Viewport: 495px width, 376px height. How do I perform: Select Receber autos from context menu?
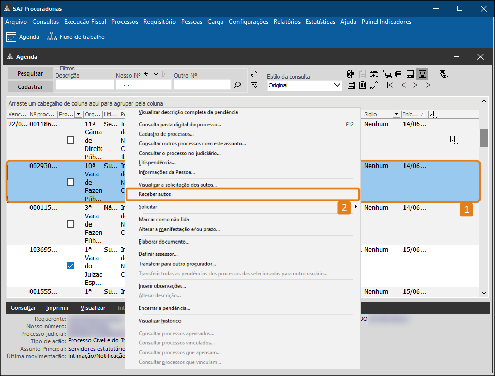[x=155, y=194]
